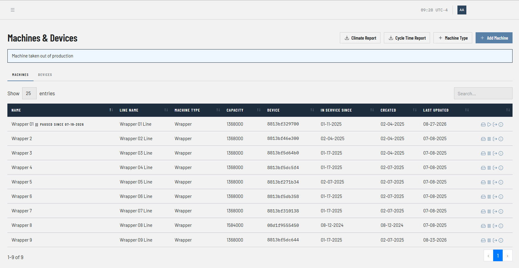The width and height of the screenshot is (519, 268).
Task: Click exit-arrow icon for Wrapper 7
Action: (x=495, y=211)
